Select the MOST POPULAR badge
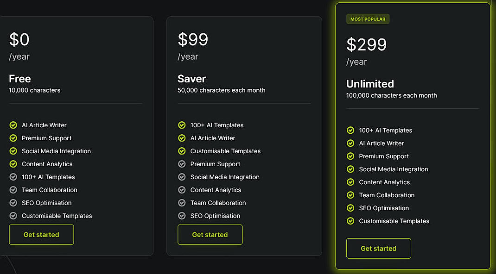 pyautogui.click(x=368, y=19)
